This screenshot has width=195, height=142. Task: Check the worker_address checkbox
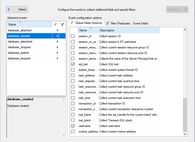(73, 132)
